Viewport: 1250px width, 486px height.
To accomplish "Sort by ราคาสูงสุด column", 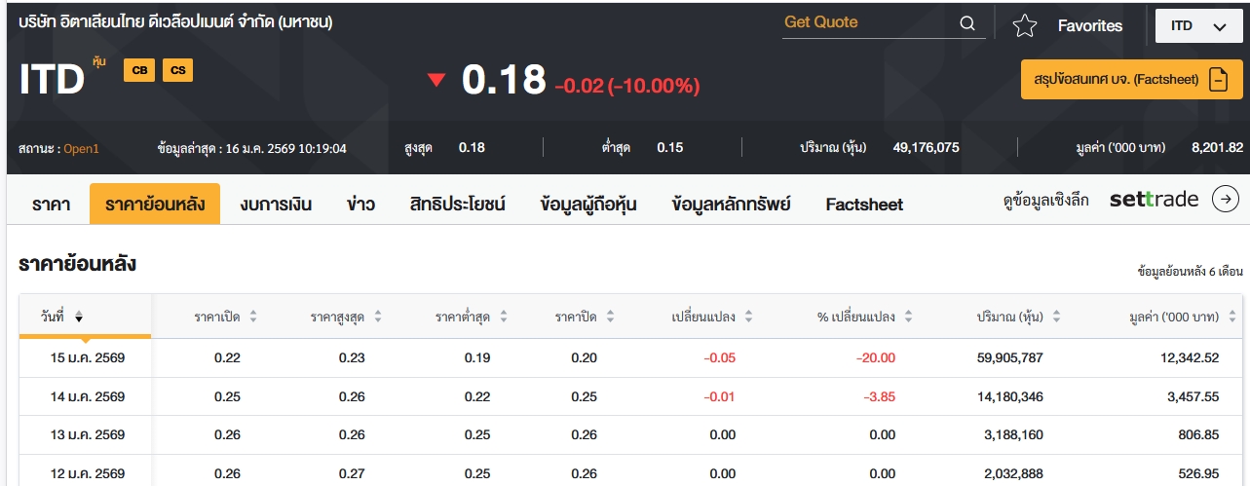I will [x=378, y=317].
